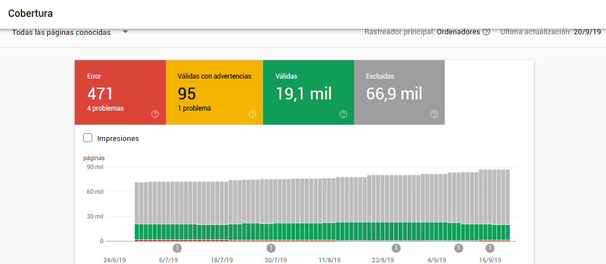Select the yellow Válidas con advertencias card
The height and width of the screenshot is (264, 606).
click(215, 92)
